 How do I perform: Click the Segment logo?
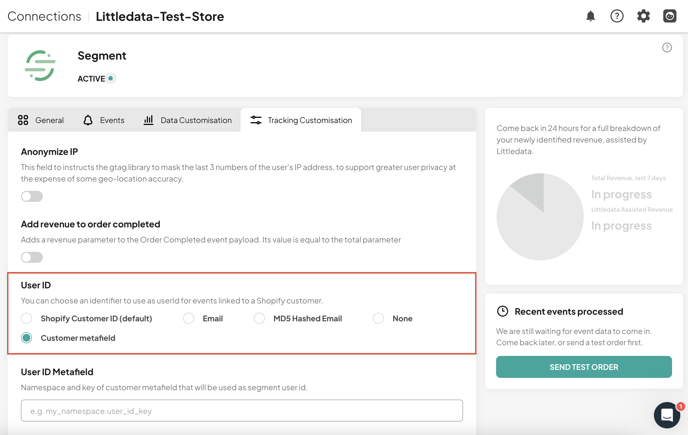[40, 66]
